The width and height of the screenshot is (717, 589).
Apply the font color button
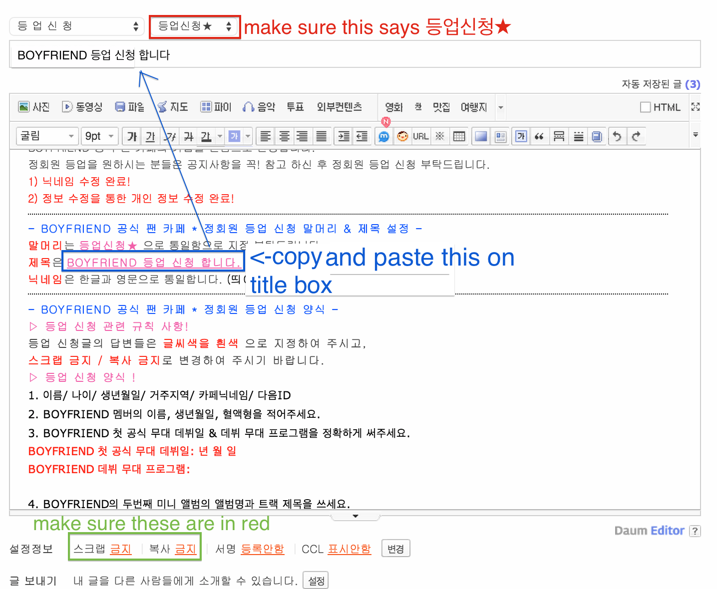(206, 136)
